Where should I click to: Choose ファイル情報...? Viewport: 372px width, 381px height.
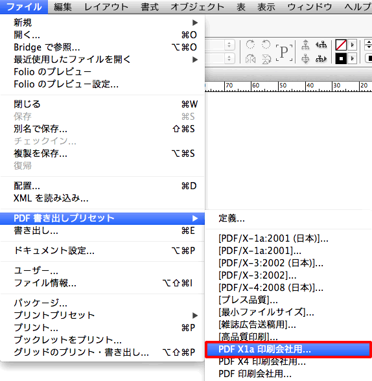point(102,283)
